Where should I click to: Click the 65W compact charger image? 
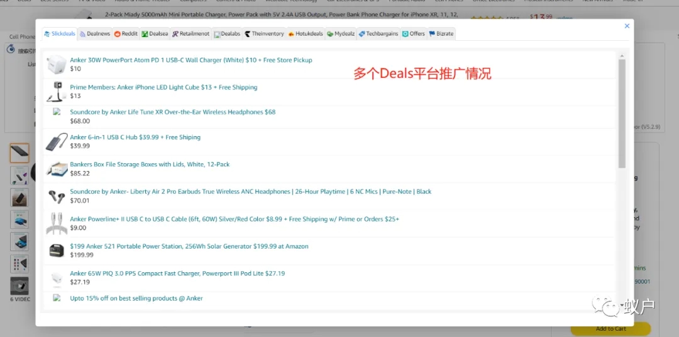57,278
